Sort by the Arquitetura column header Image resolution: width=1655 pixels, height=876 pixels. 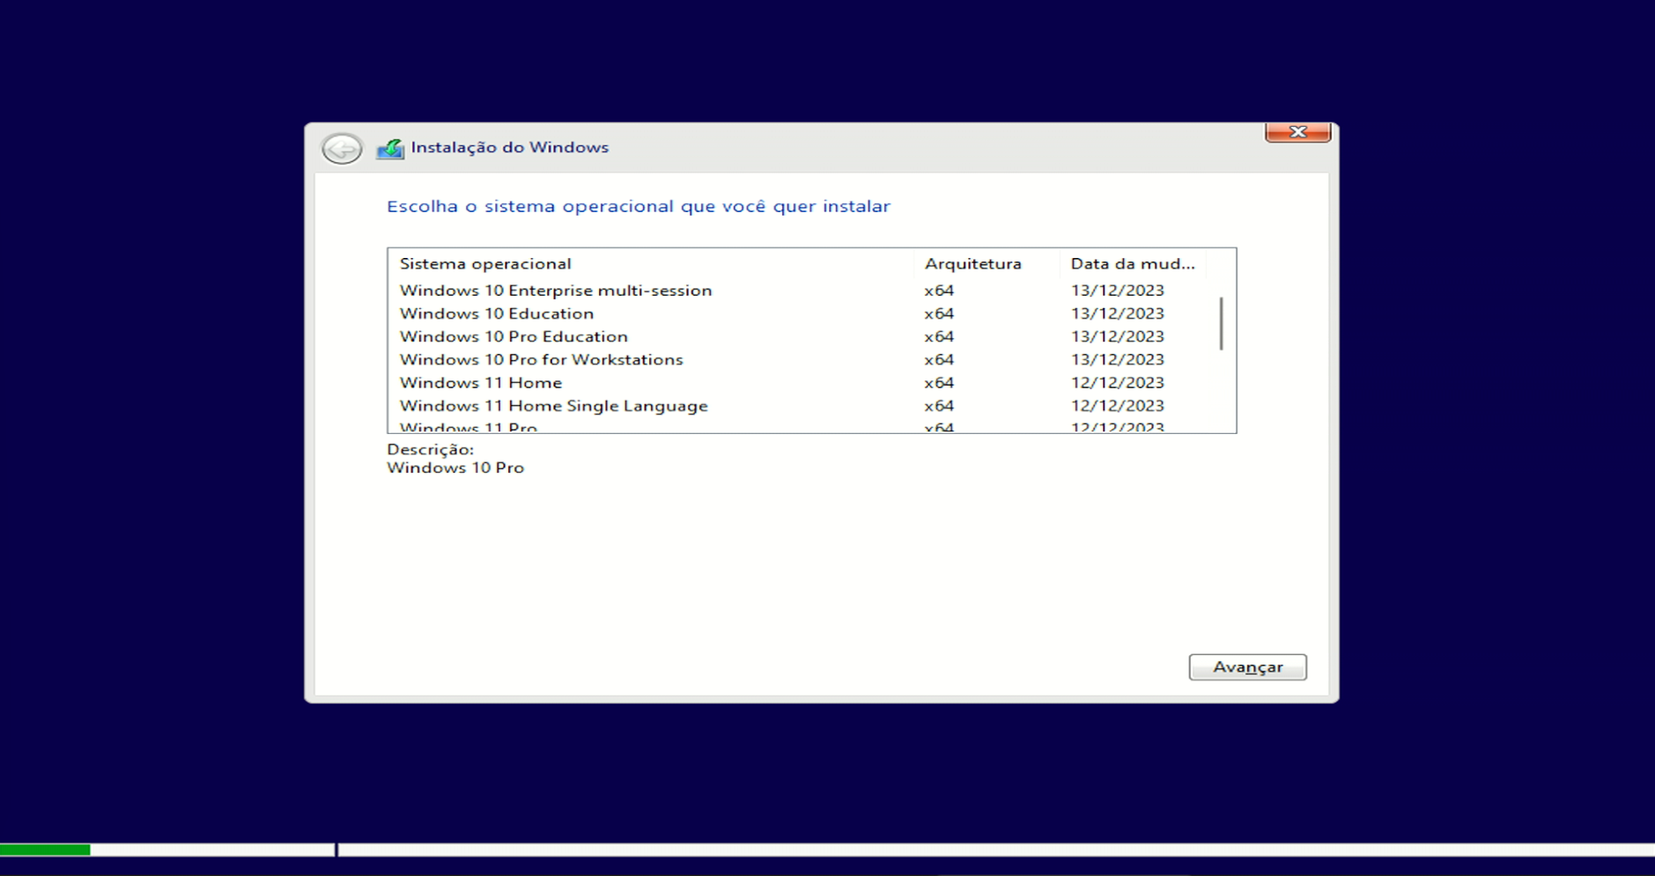[972, 263]
